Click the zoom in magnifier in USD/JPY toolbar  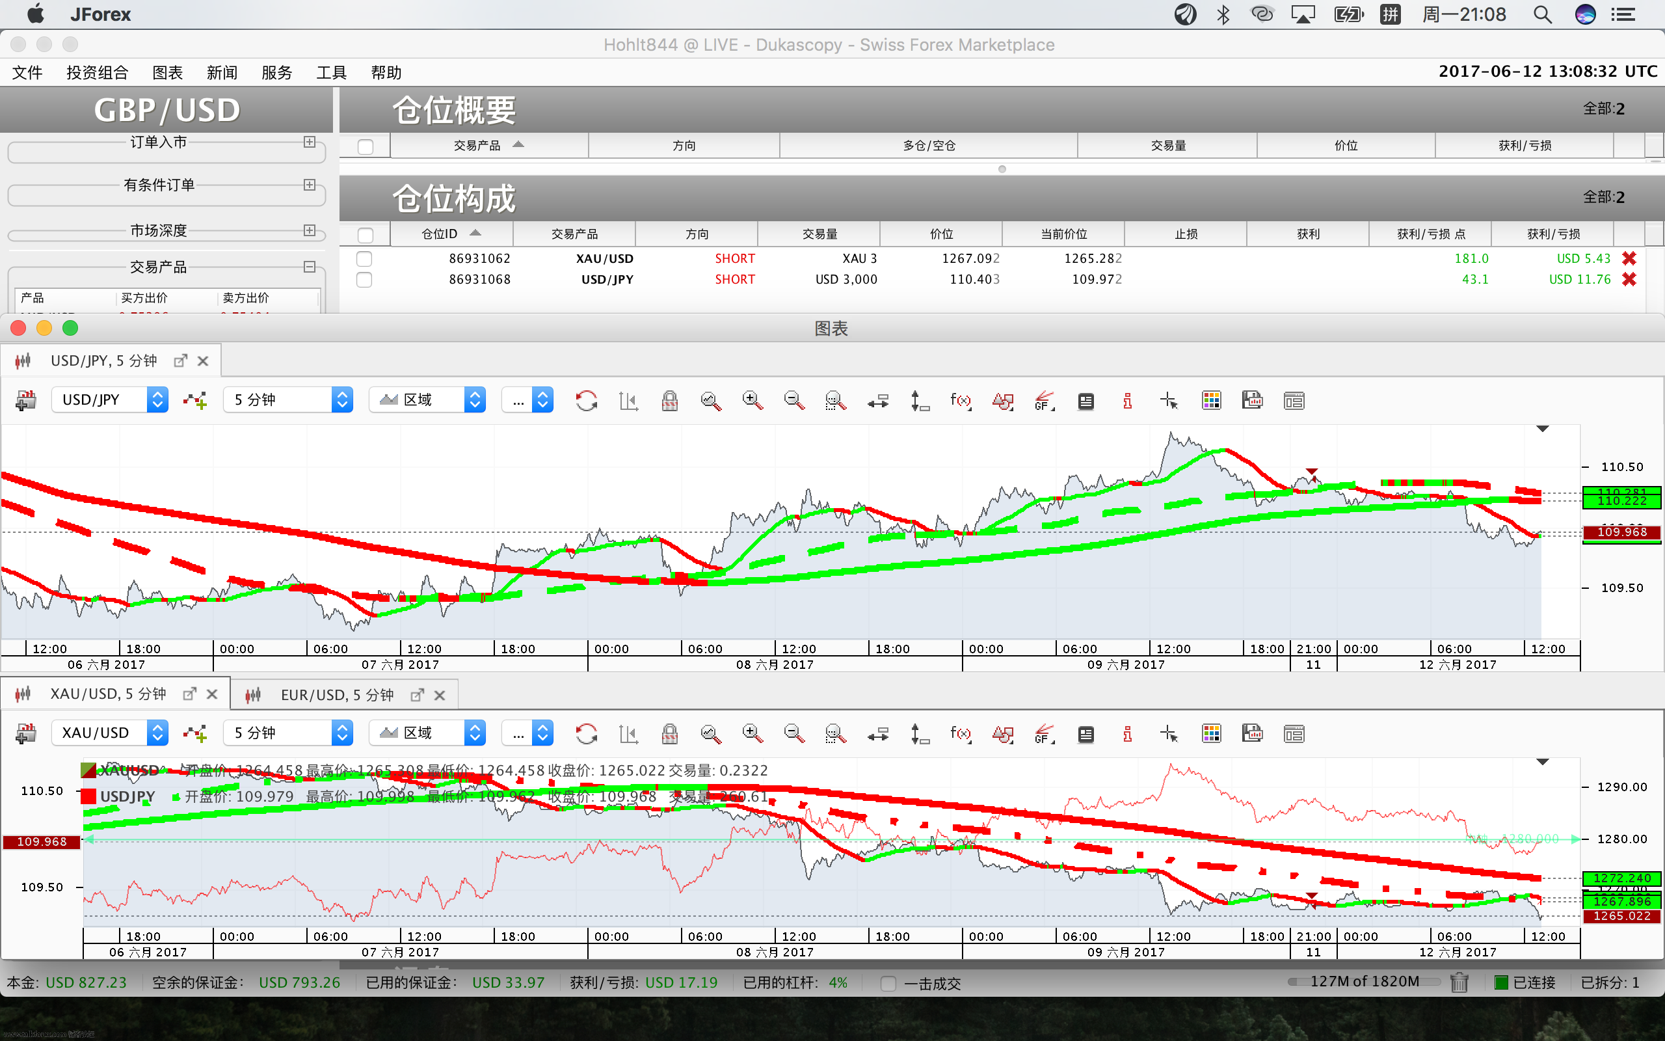coord(752,400)
